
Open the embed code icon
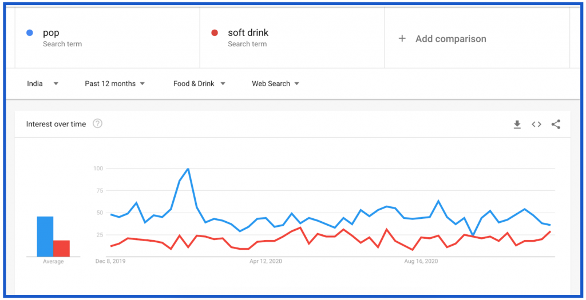[x=536, y=124]
